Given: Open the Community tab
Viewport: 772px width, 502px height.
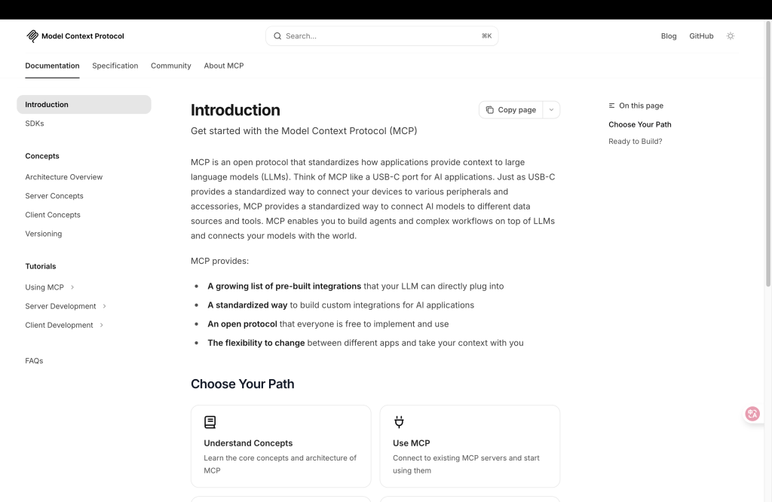Looking at the screenshot, I should click(x=171, y=66).
